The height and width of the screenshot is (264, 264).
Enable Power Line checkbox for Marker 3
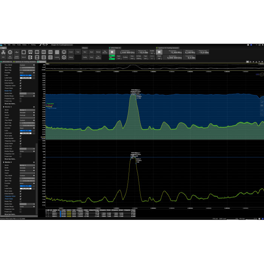20,157
